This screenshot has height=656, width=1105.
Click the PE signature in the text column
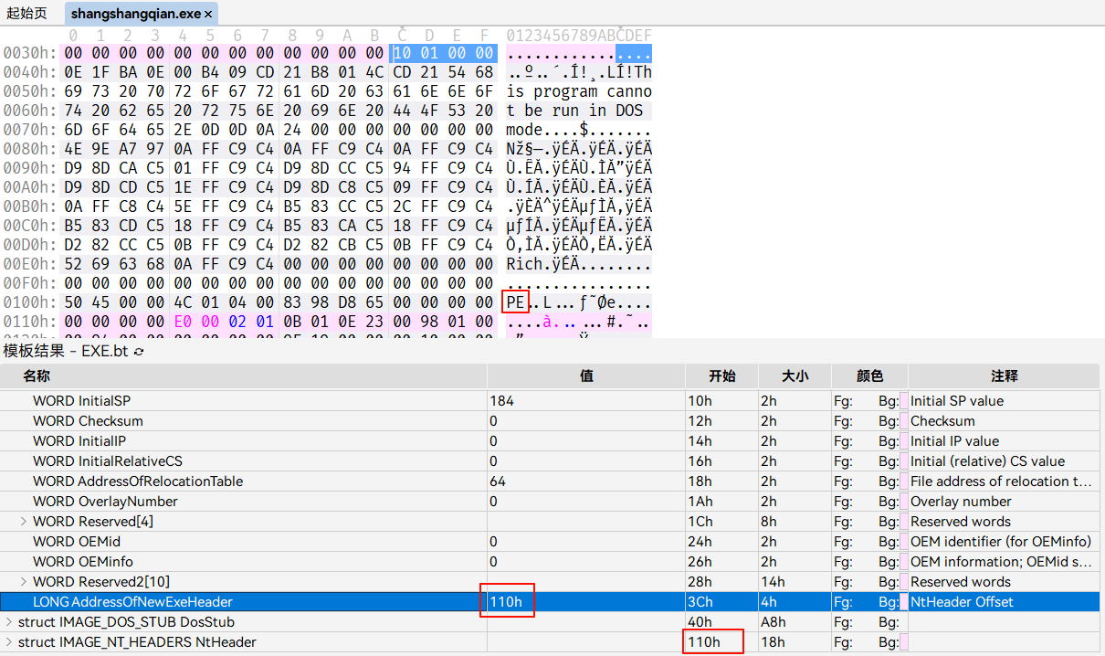tap(516, 302)
